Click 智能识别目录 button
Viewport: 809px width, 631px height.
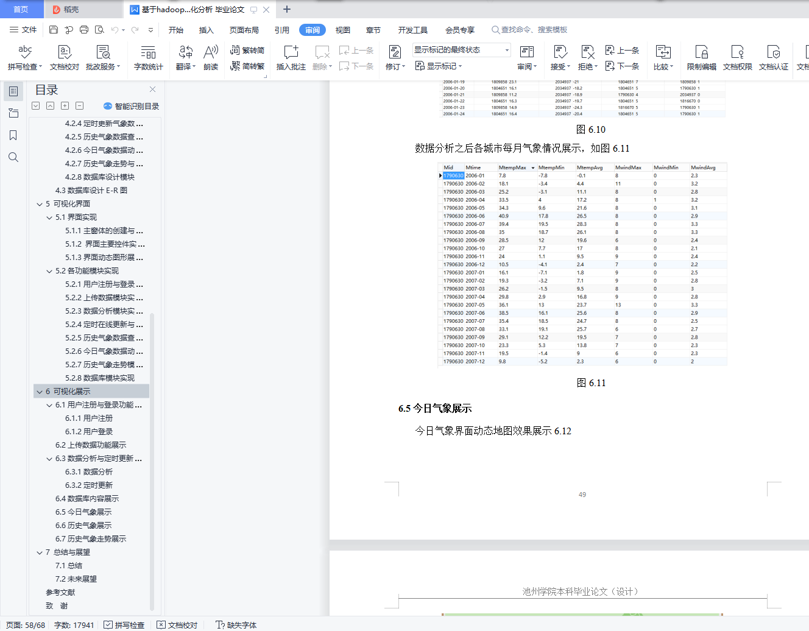coord(132,106)
